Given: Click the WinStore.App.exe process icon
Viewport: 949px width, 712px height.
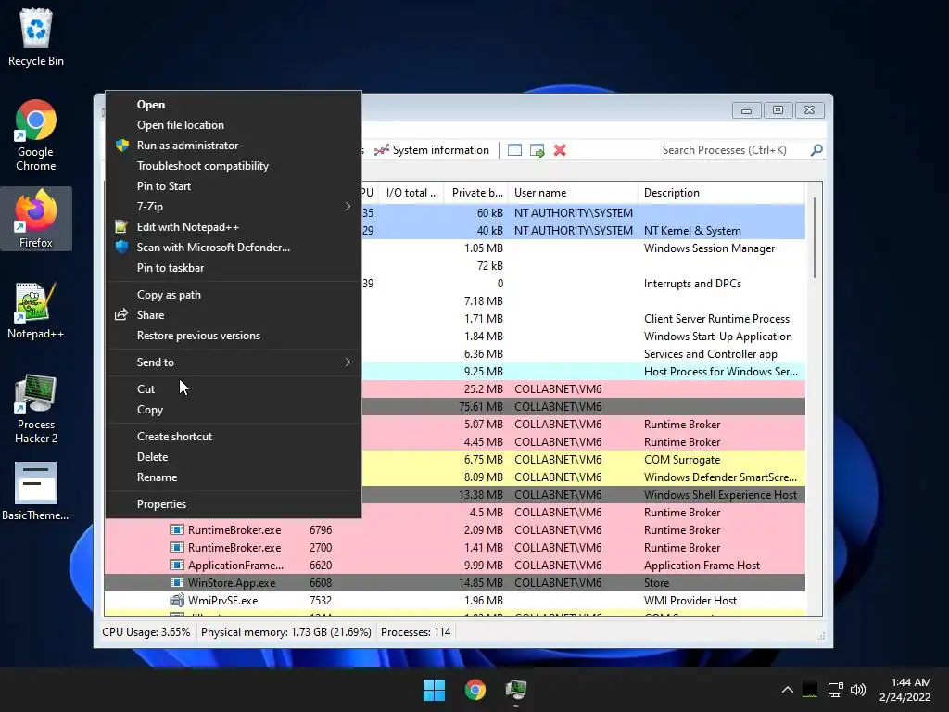Looking at the screenshot, I should [177, 582].
